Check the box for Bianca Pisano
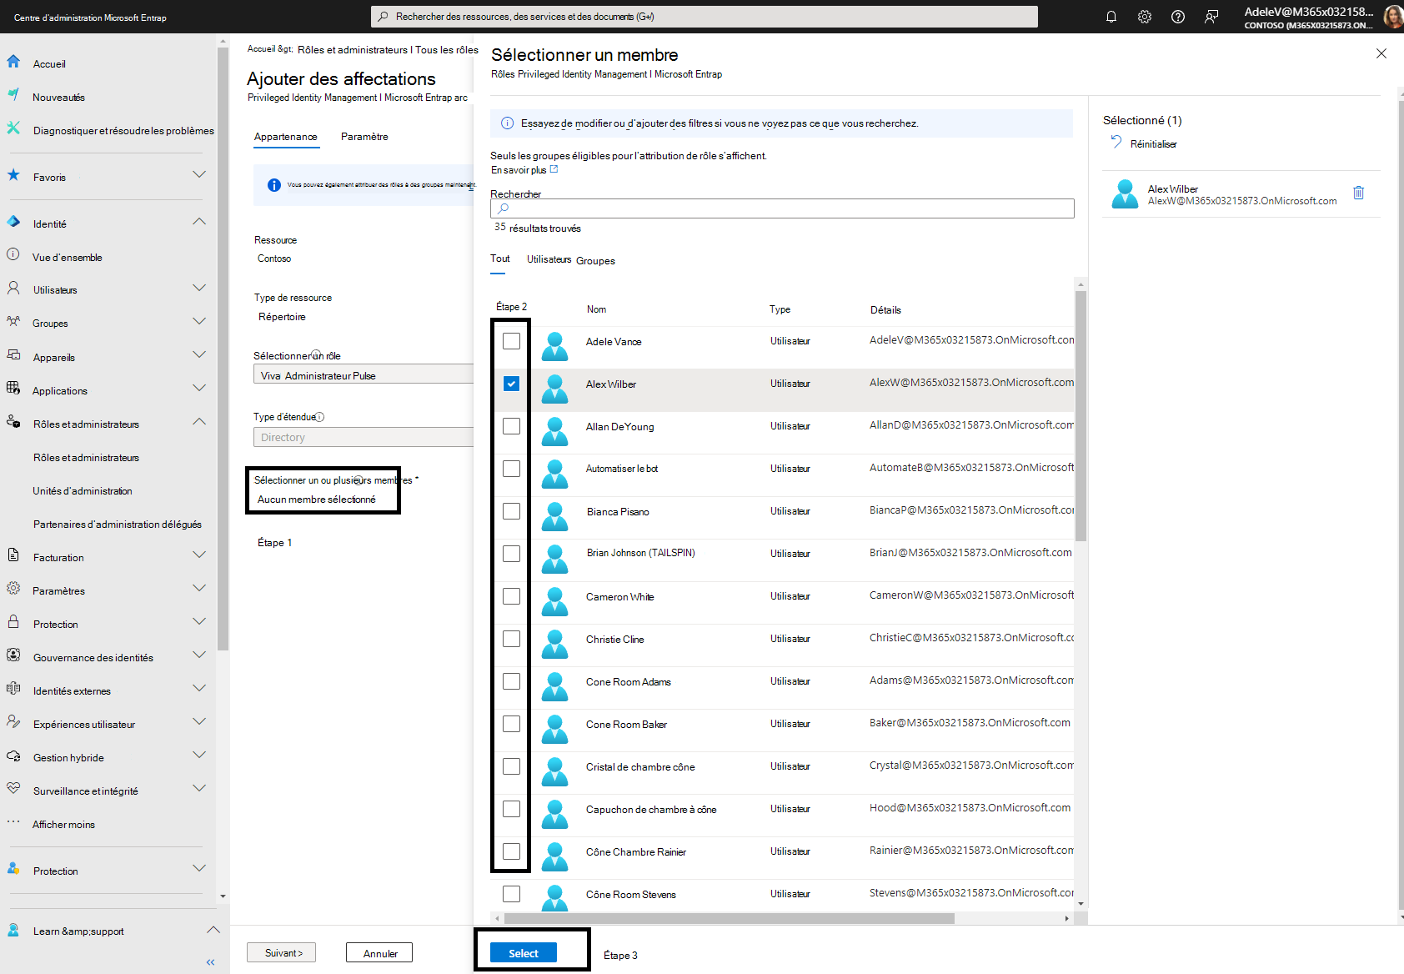Image resolution: width=1404 pixels, height=974 pixels. (511, 511)
